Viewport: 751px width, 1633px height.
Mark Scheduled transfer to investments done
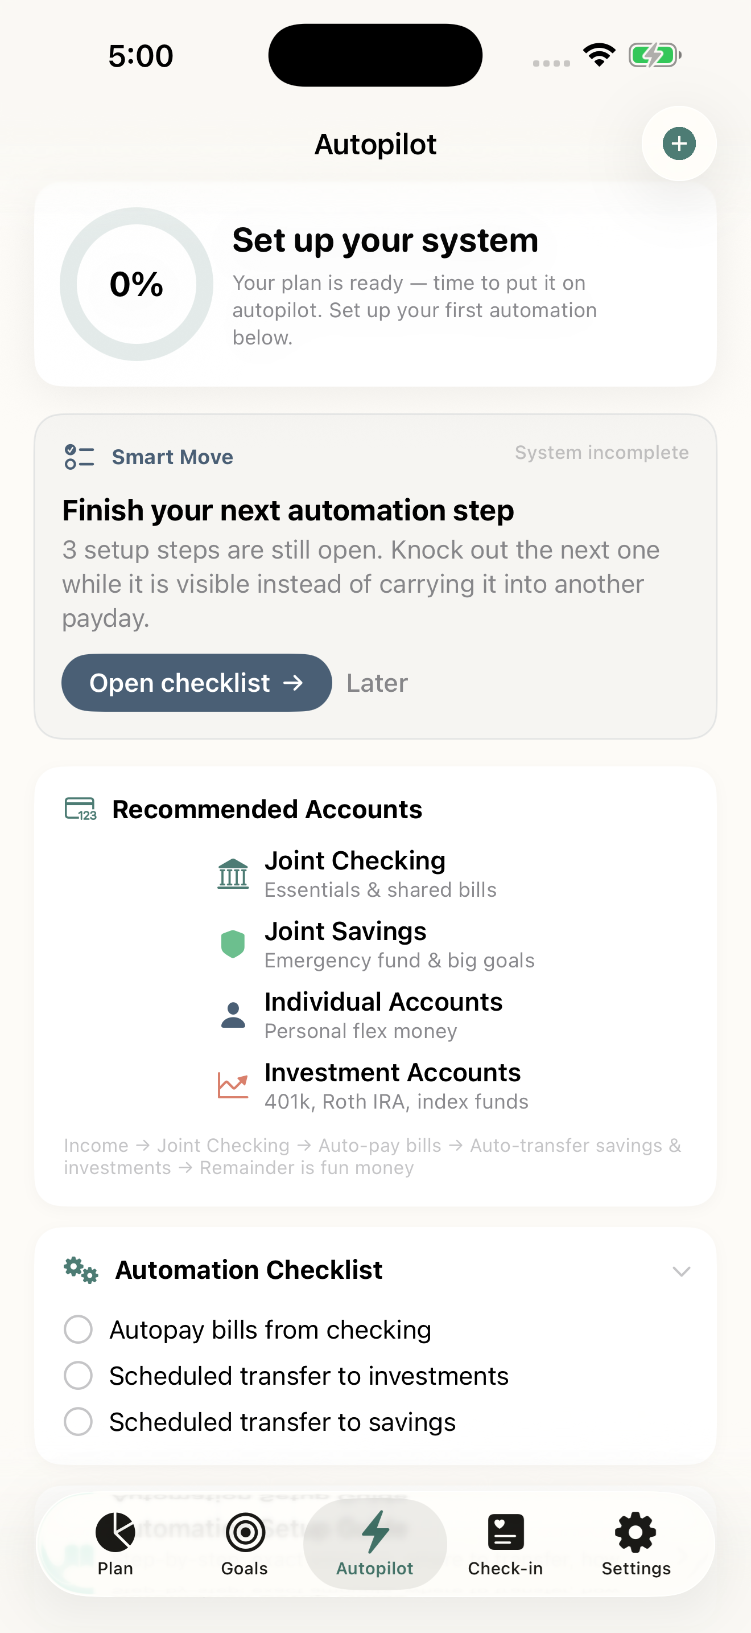coord(78,1376)
